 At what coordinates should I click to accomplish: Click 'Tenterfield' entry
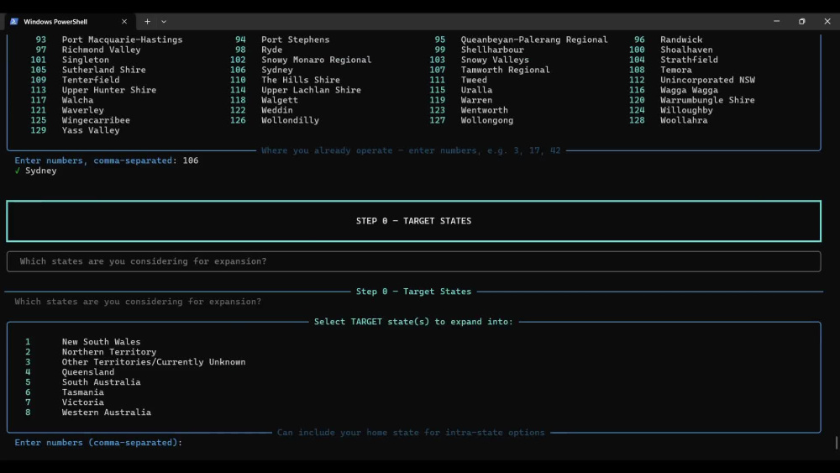point(91,80)
